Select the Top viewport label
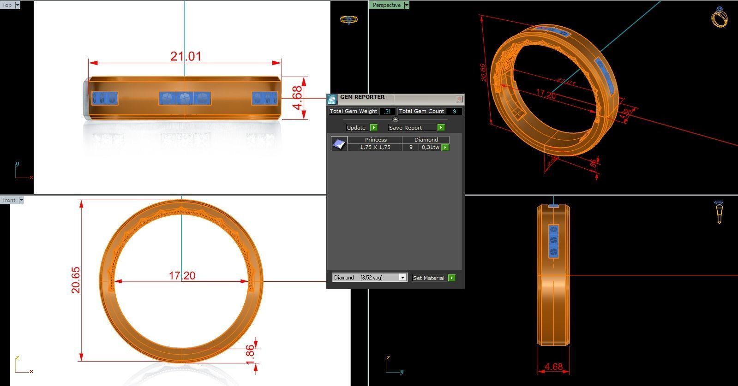 coord(7,5)
